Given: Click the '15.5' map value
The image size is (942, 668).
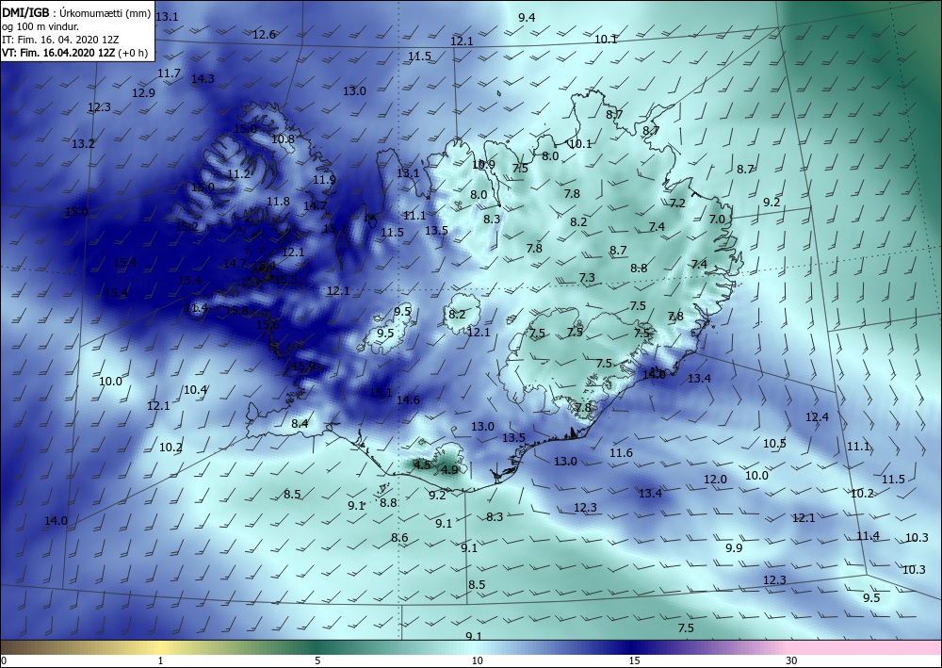Looking at the screenshot, I should click(286, 280).
